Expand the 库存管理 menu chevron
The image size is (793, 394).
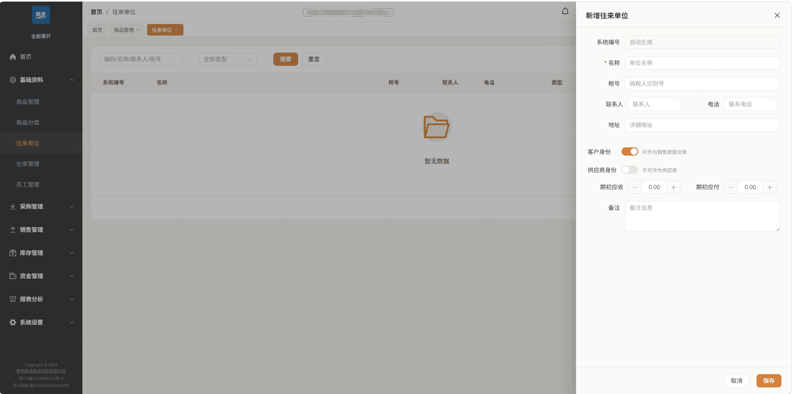tap(72, 253)
